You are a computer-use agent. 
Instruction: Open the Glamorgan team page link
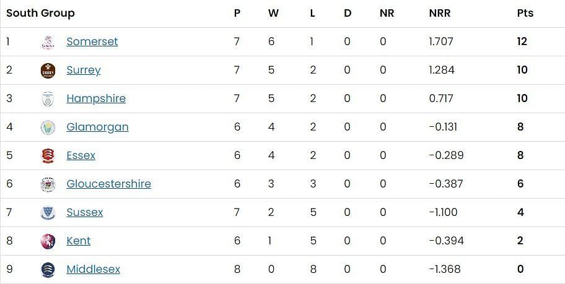click(x=97, y=127)
